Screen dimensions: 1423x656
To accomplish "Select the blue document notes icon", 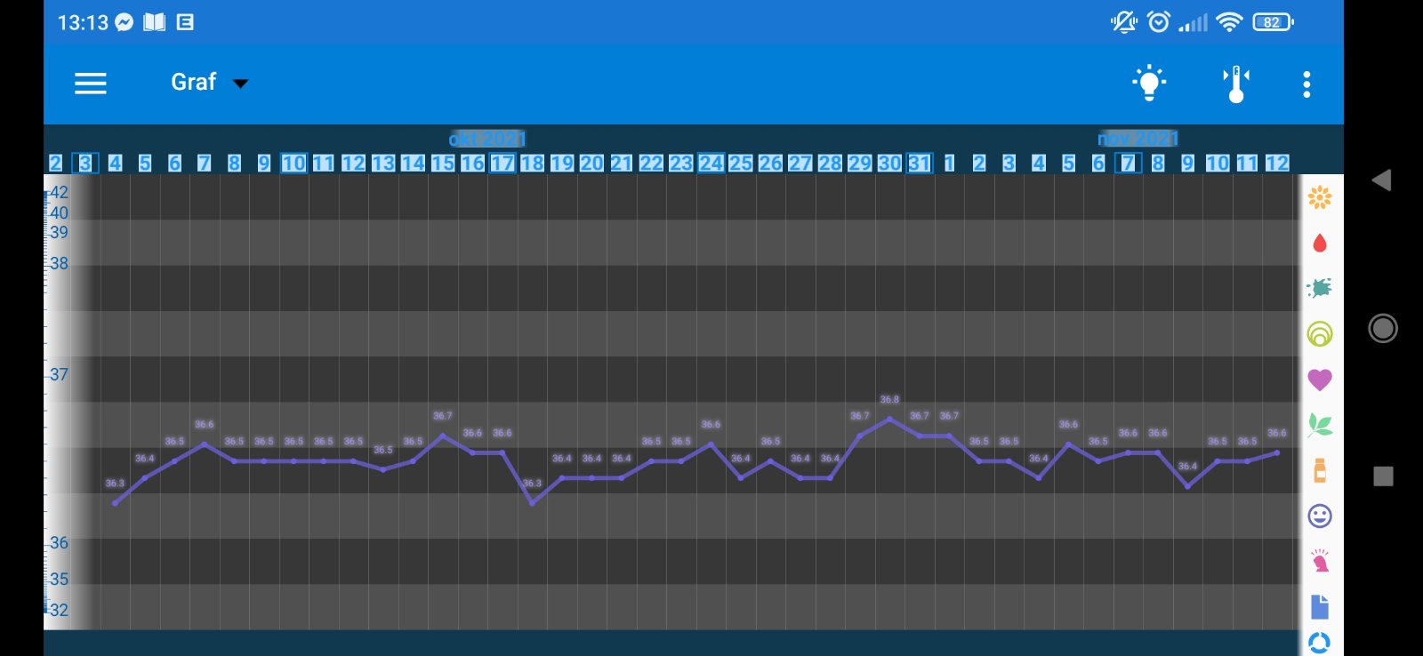I will coord(1320,607).
